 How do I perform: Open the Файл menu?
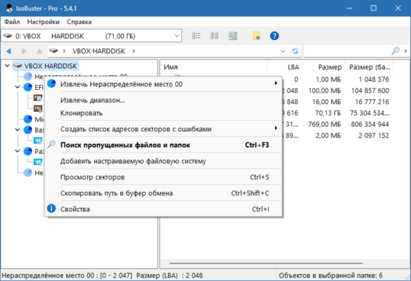12,22
